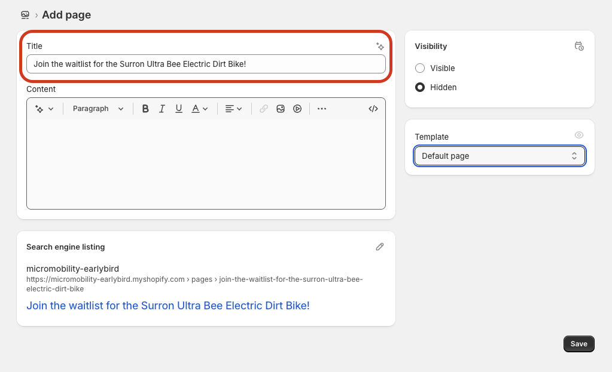The width and height of the screenshot is (612, 372).
Task: Toggle bold formatting
Action: click(x=145, y=109)
